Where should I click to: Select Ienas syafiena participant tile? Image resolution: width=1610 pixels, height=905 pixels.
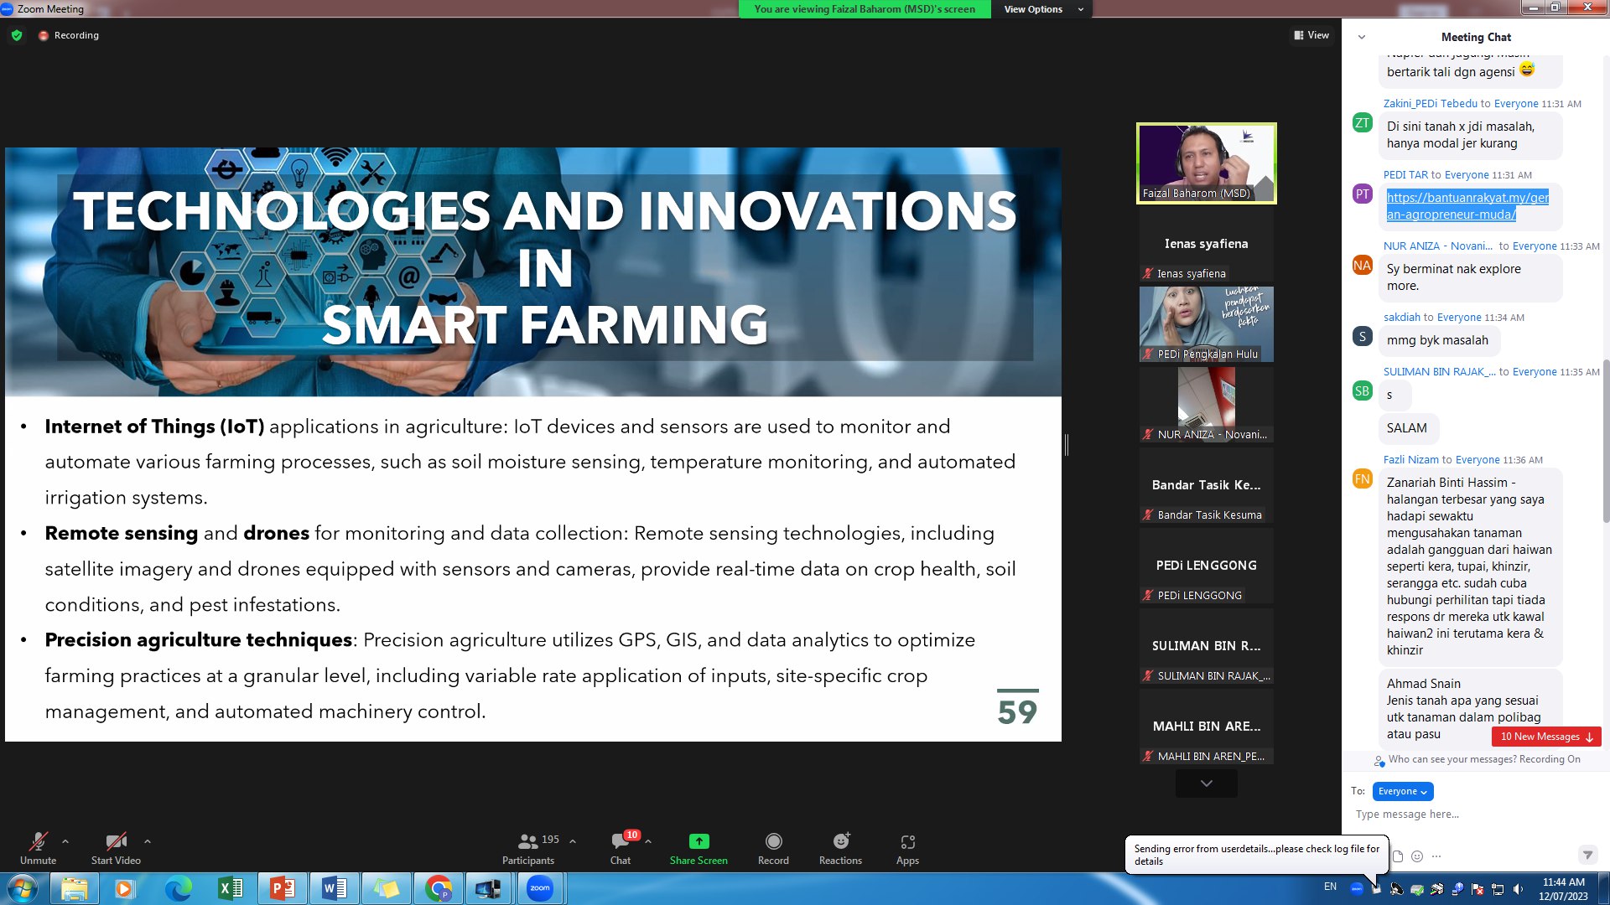click(x=1207, y=244)
